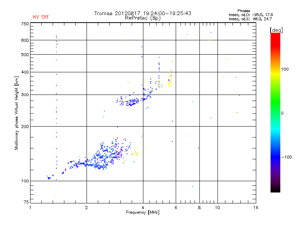The height and width of the screenshot is (226, 301).
Task: Click the color bar label '-100'
Action: [286, 157]
